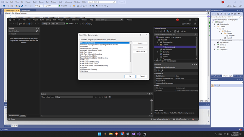Open the Analyze menu in Project3 window
This screenshot has width=244, height=137.
53,2
